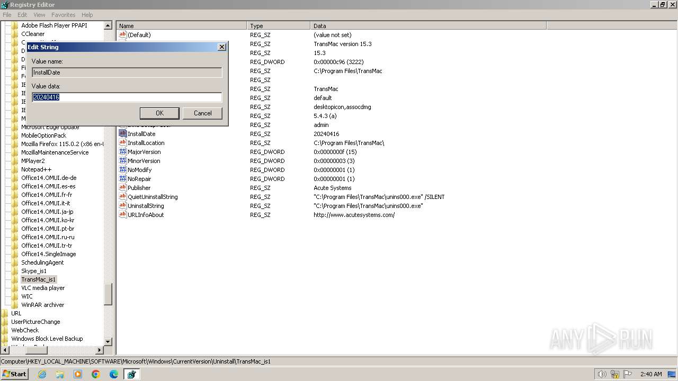The width and height of the screenshot is (678, 381).
Task: Select the URL key in the tree
Action: click(16, 313)
